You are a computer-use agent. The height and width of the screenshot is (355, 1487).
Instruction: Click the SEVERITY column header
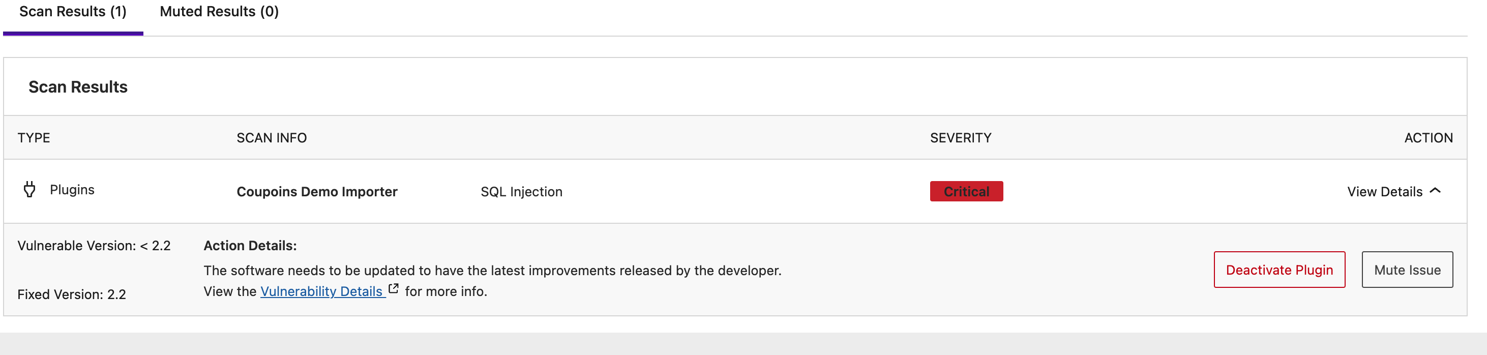coord(961,138)
